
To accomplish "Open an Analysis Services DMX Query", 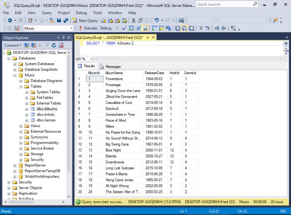I will click(x=117, y=20).
